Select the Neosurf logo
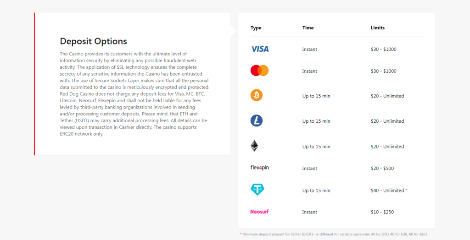This screenshot has width=470, height=240. [260, 212]
